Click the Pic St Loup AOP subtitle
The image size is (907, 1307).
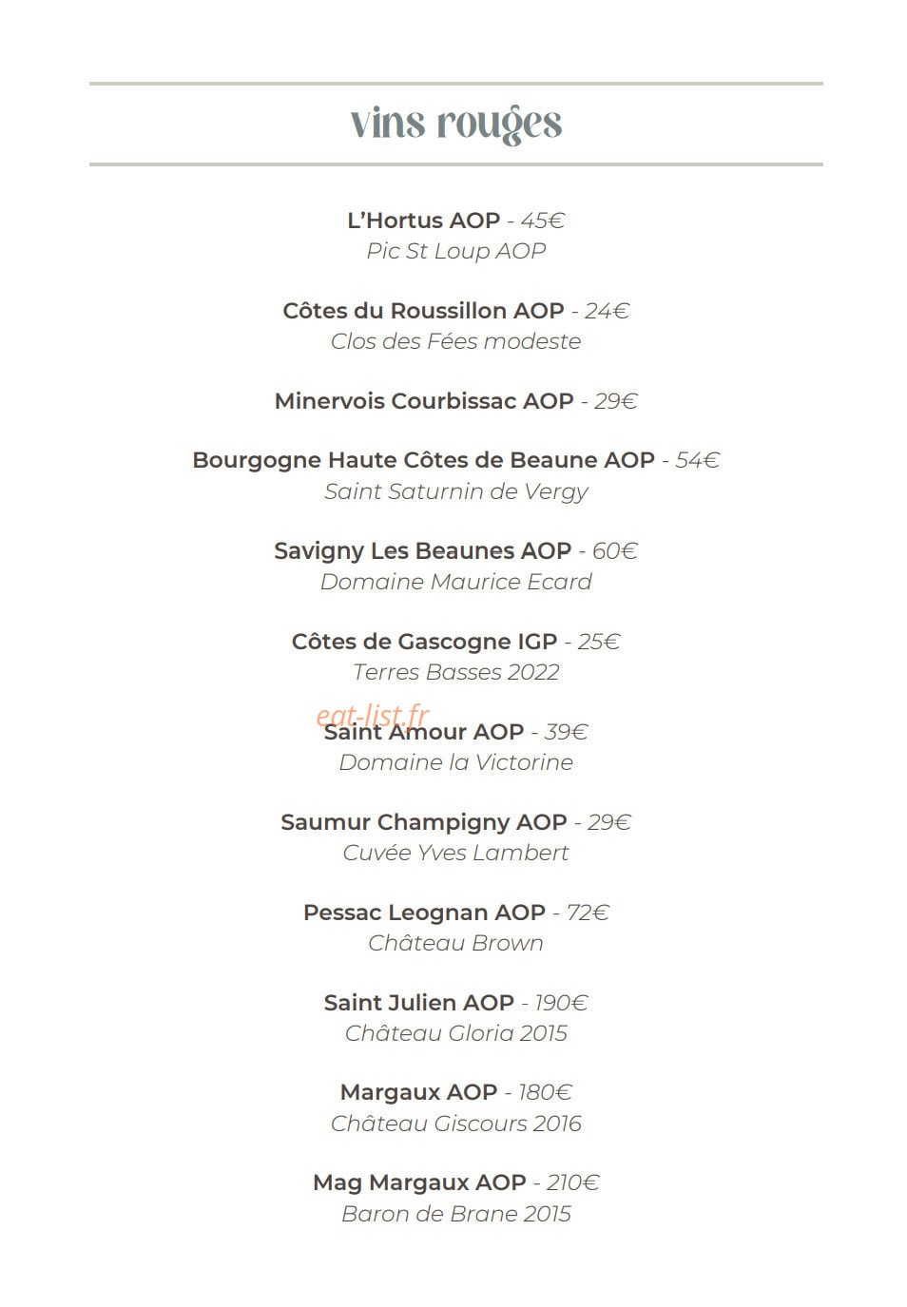[456, 251]
